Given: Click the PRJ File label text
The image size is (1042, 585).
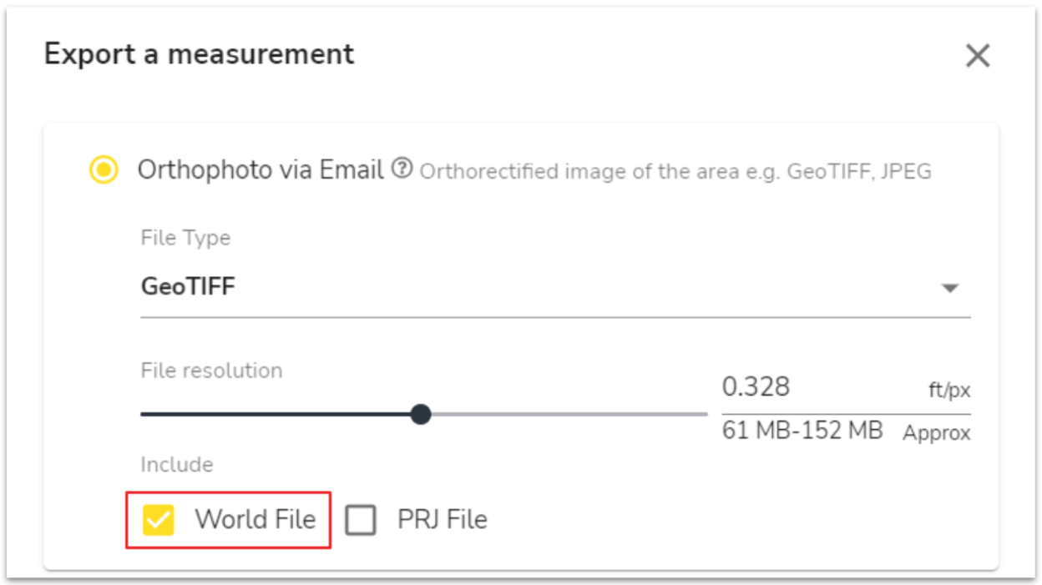Looking at the screenshot, I should click(x=442, y=519).
